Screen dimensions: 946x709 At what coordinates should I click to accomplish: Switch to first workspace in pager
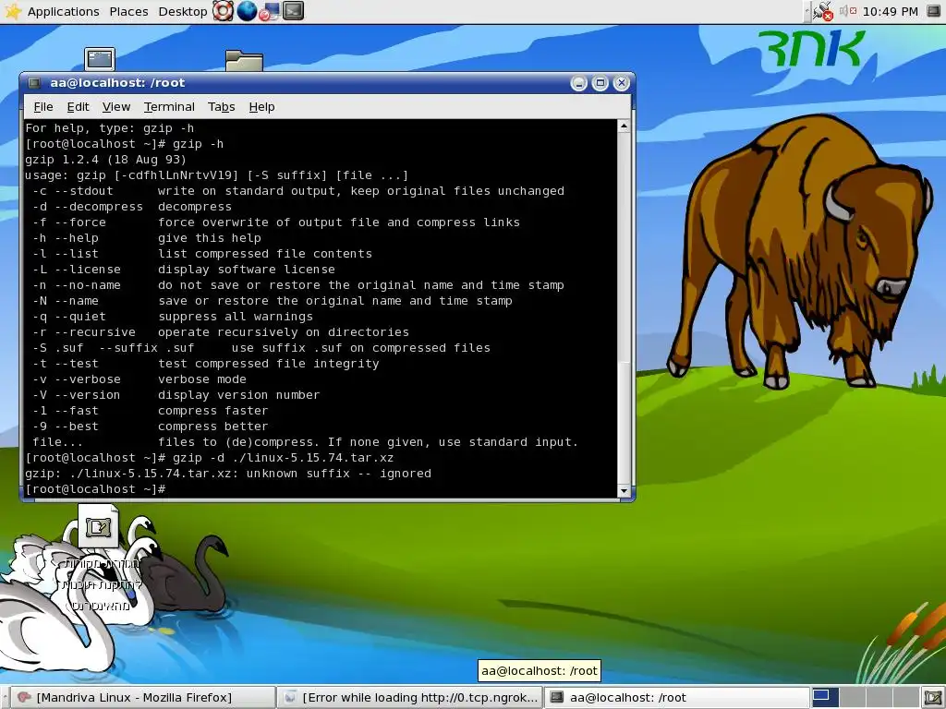(825, 697)
